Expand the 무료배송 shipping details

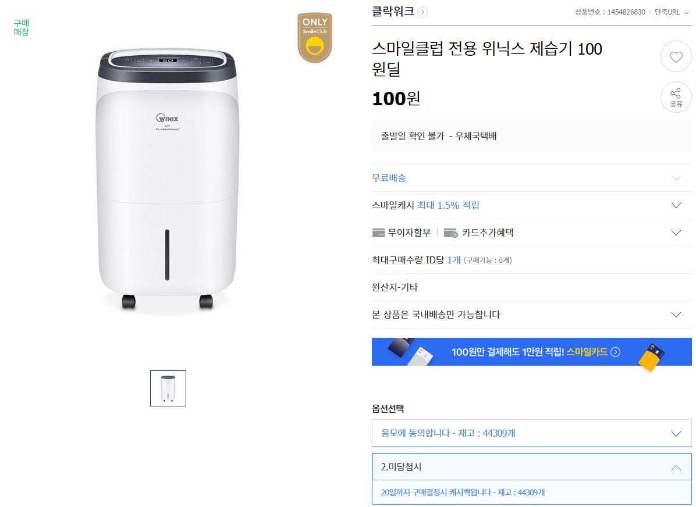point(676,178)
